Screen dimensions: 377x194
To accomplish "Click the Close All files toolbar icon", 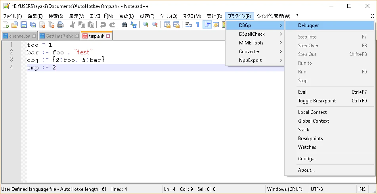I will tap(51, 25).
